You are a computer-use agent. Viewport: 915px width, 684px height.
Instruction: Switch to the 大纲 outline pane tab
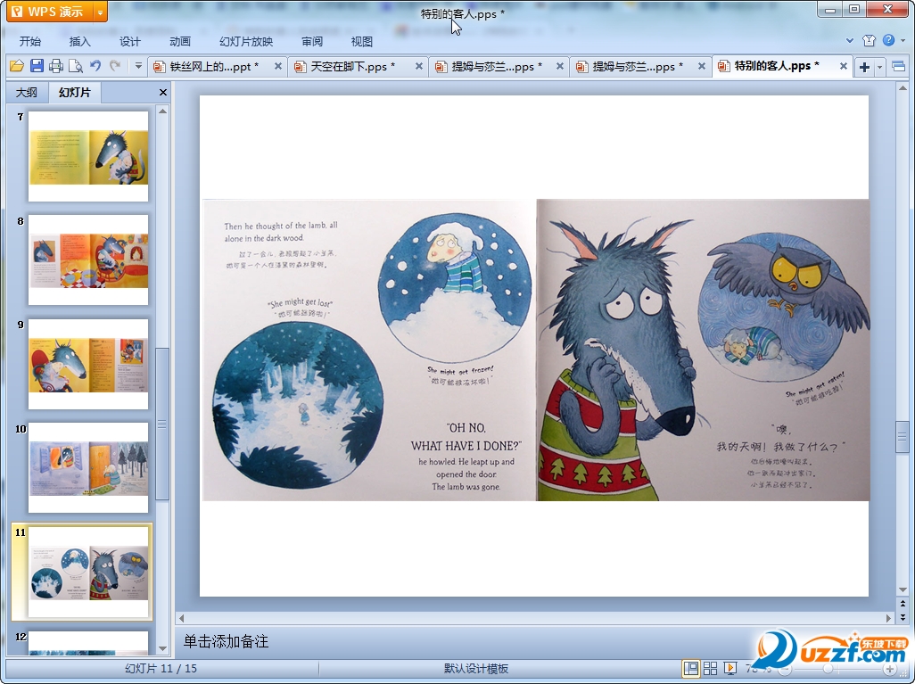point(26,92)
